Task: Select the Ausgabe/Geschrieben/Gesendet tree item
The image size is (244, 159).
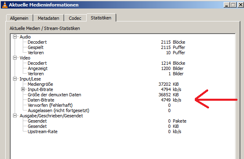Action: click(x=51, y=116)
